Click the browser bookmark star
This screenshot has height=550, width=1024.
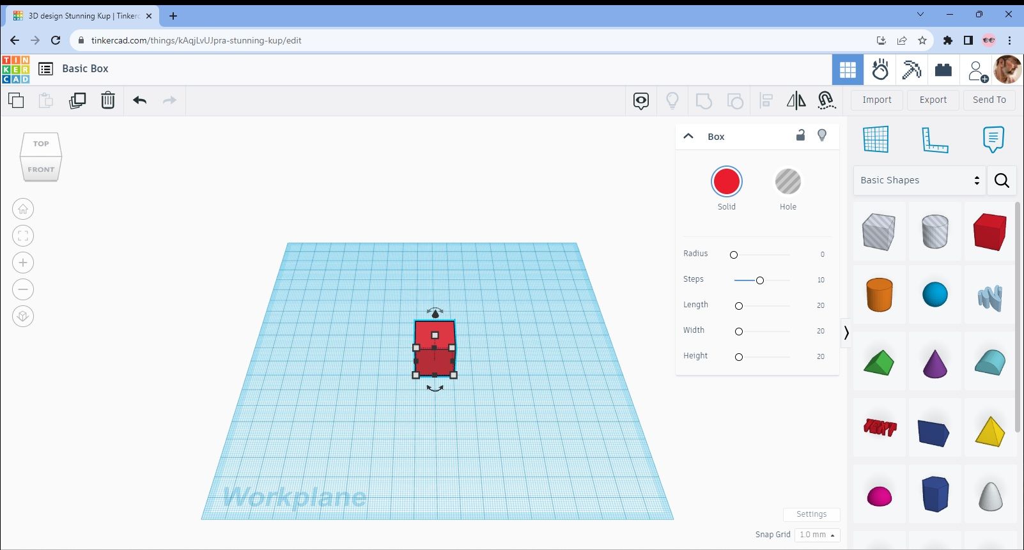pyautogui.click(x=922, y=40)
